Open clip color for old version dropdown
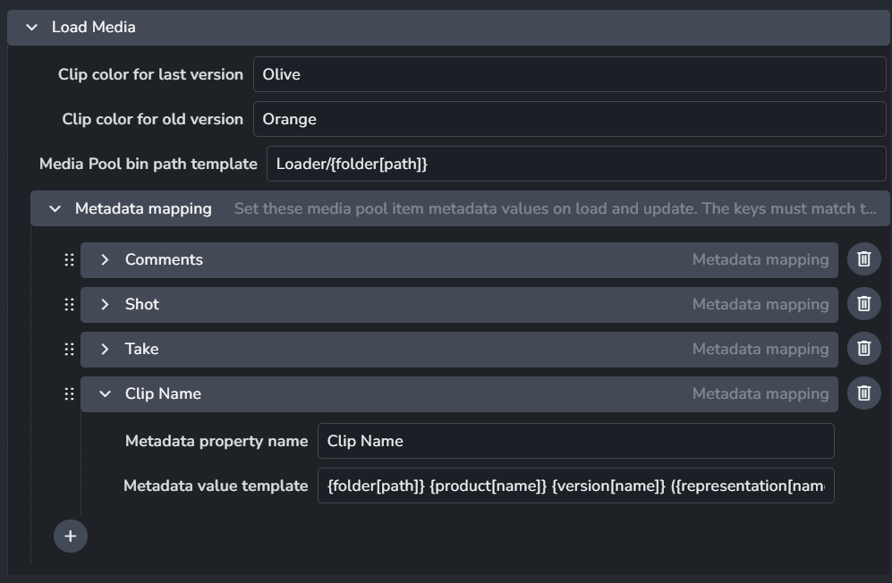Viewport: 892px width, 583px height. click(569, 119)
